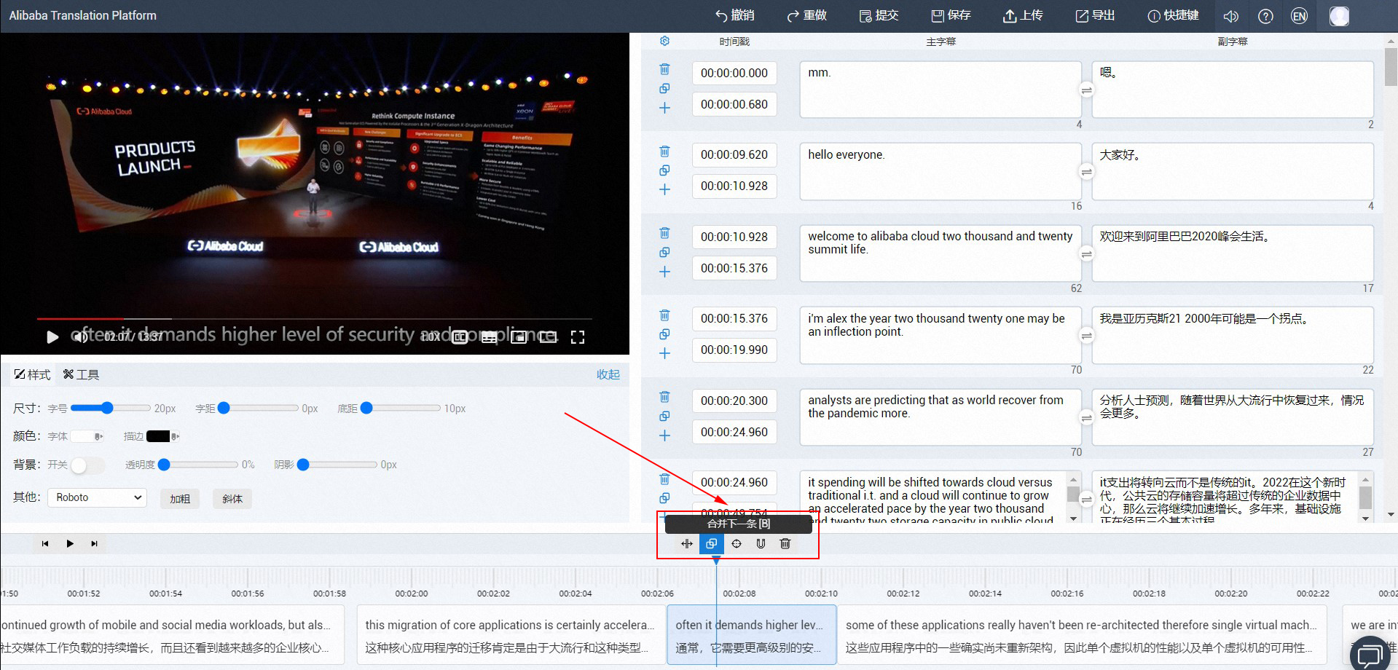Adjust the 透明度 opacity slider
The height and width of the screenshot is (670, 1398).
(198, 465)
